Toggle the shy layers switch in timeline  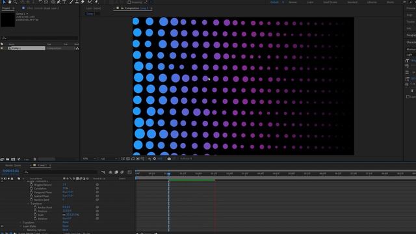point(110,172)
